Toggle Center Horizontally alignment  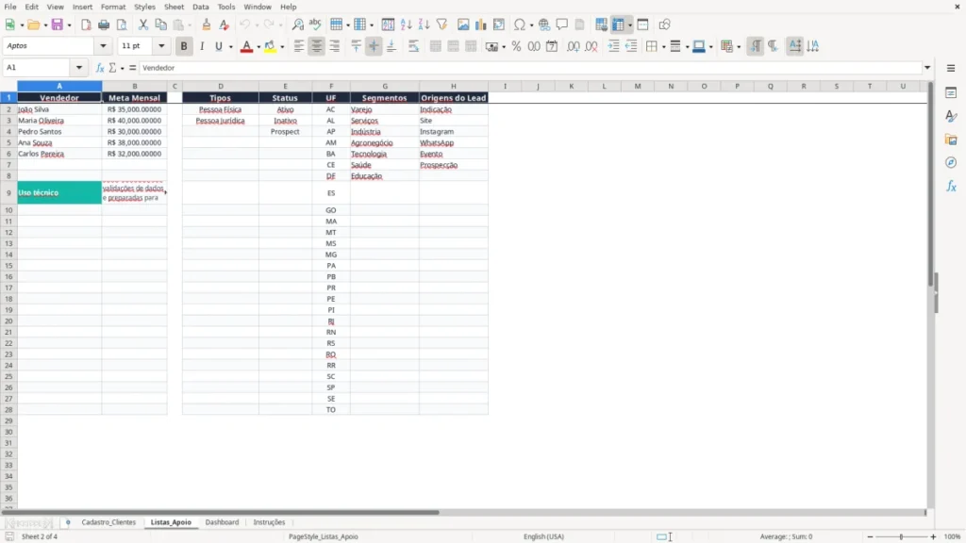317,46
